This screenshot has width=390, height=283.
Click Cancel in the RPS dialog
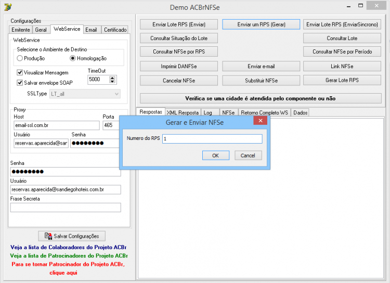[248, 156]
